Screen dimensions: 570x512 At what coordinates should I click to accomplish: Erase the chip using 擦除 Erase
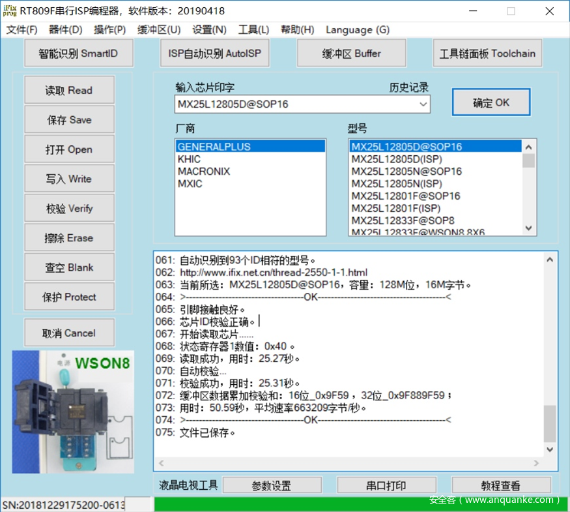68,237
